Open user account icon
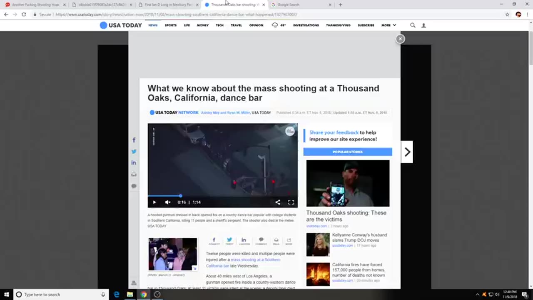 (x=423, y=25)
